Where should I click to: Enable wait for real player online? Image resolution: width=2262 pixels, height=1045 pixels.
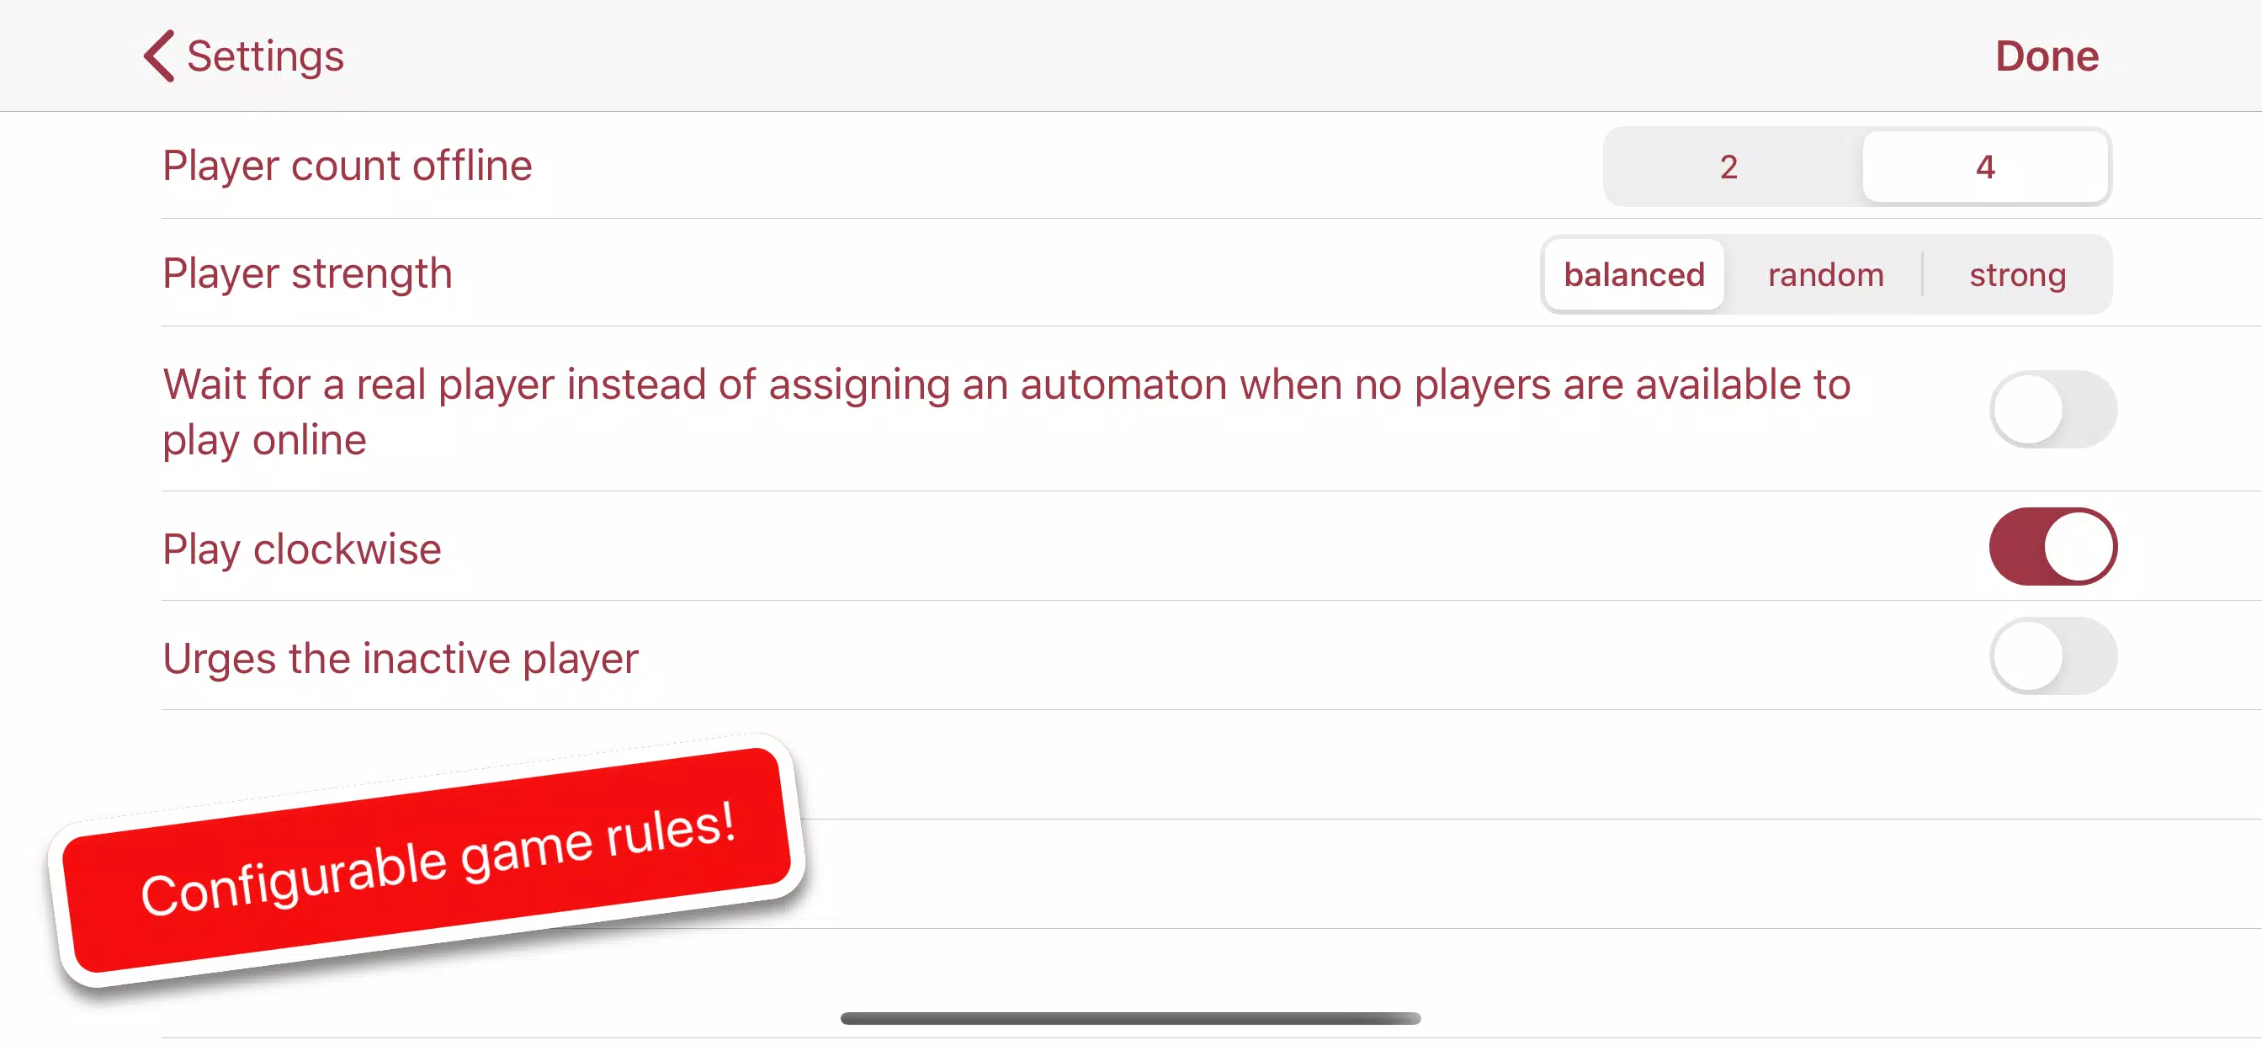(2052, 410)
